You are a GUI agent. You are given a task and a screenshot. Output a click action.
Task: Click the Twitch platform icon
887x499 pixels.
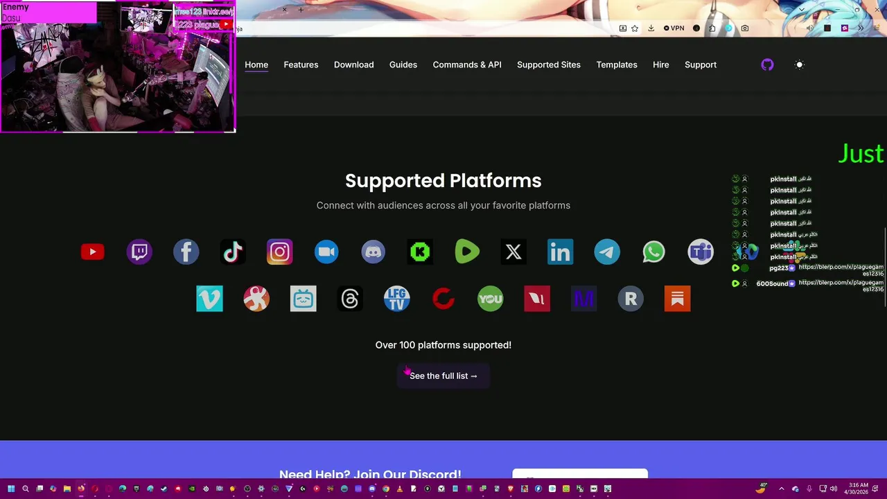pyautogui.click(x=139, y=252)
